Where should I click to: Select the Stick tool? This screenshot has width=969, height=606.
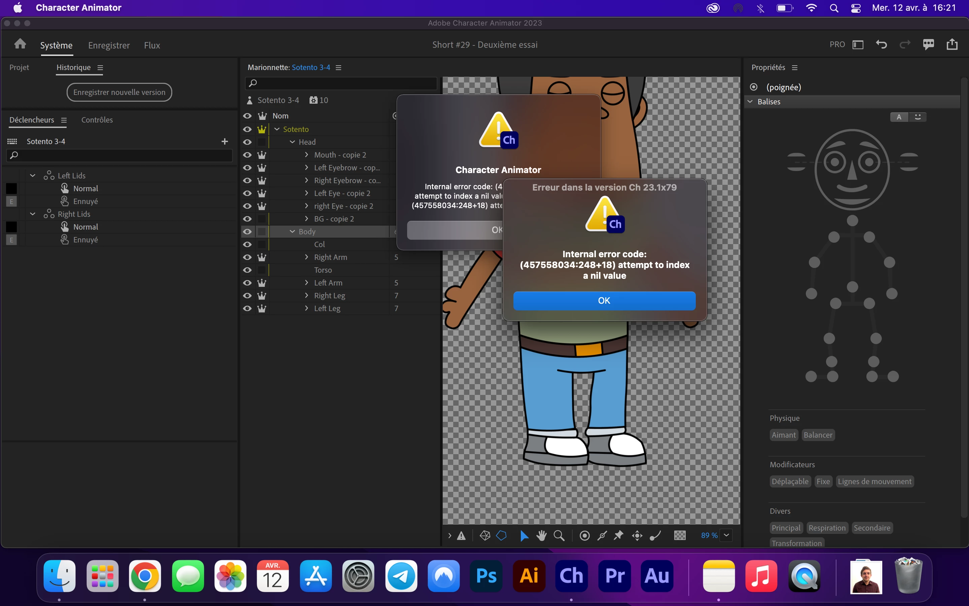(602, 535)
